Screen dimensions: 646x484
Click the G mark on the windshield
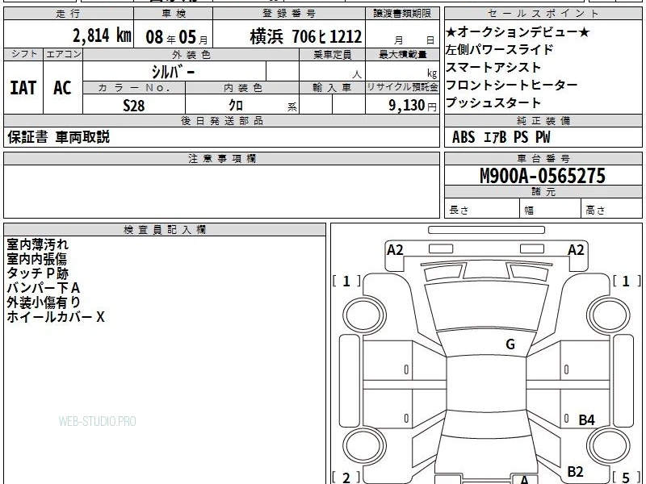[x=510, y=344]
